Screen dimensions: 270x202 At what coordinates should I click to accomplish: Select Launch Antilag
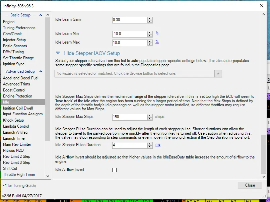click(15, 132)
